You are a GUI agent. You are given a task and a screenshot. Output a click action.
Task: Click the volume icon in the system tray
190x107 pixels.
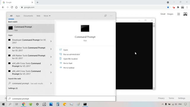[176, 104]
